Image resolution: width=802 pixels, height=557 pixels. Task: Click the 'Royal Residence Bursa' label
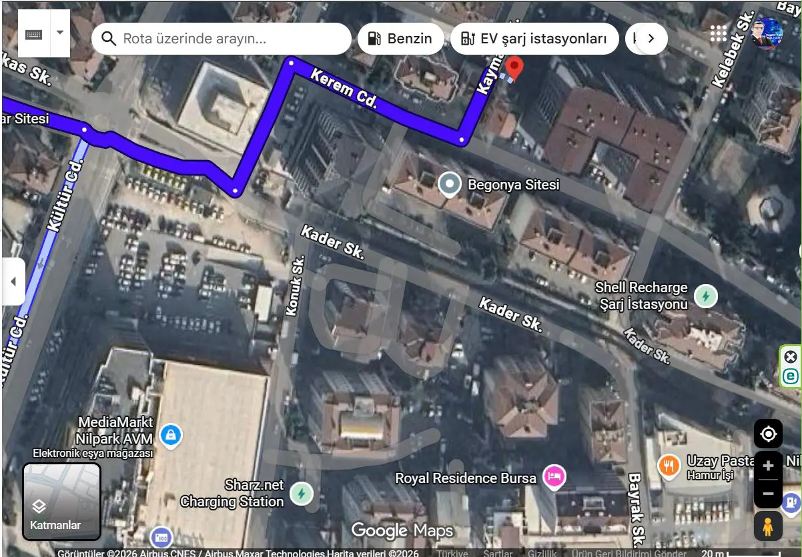tap(466, 478)
